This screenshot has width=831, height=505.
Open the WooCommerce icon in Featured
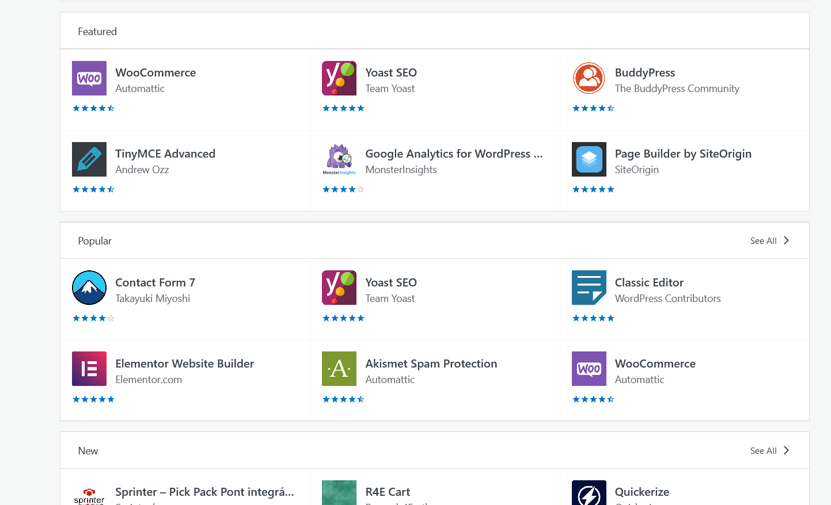pyautogui.click(x=89, y=78)
